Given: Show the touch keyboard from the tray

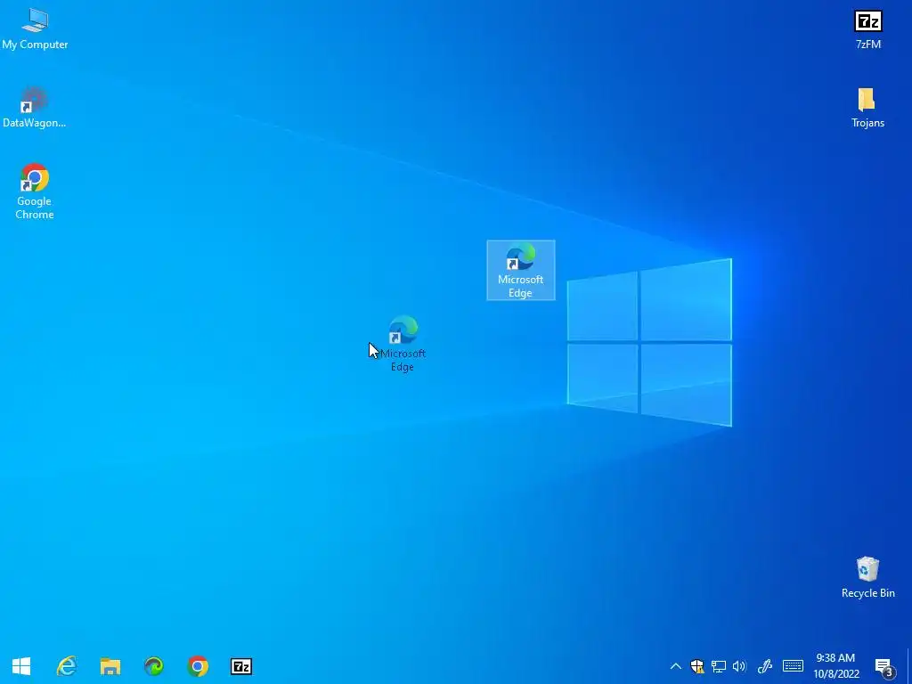Looking at the screenshot, I should point(793,666).
